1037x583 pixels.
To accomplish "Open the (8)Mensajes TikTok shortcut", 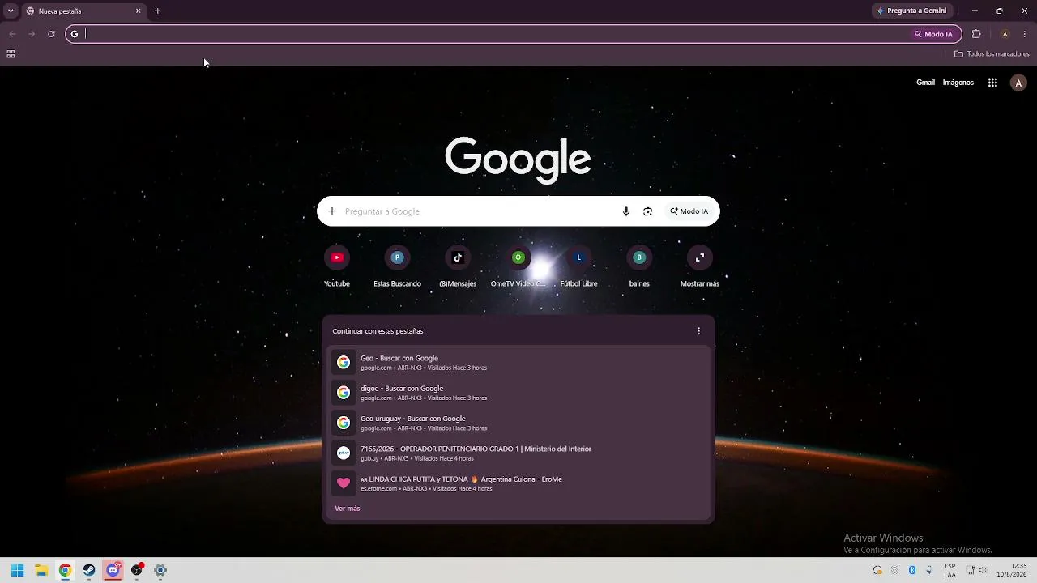I will tap(458, 267).
